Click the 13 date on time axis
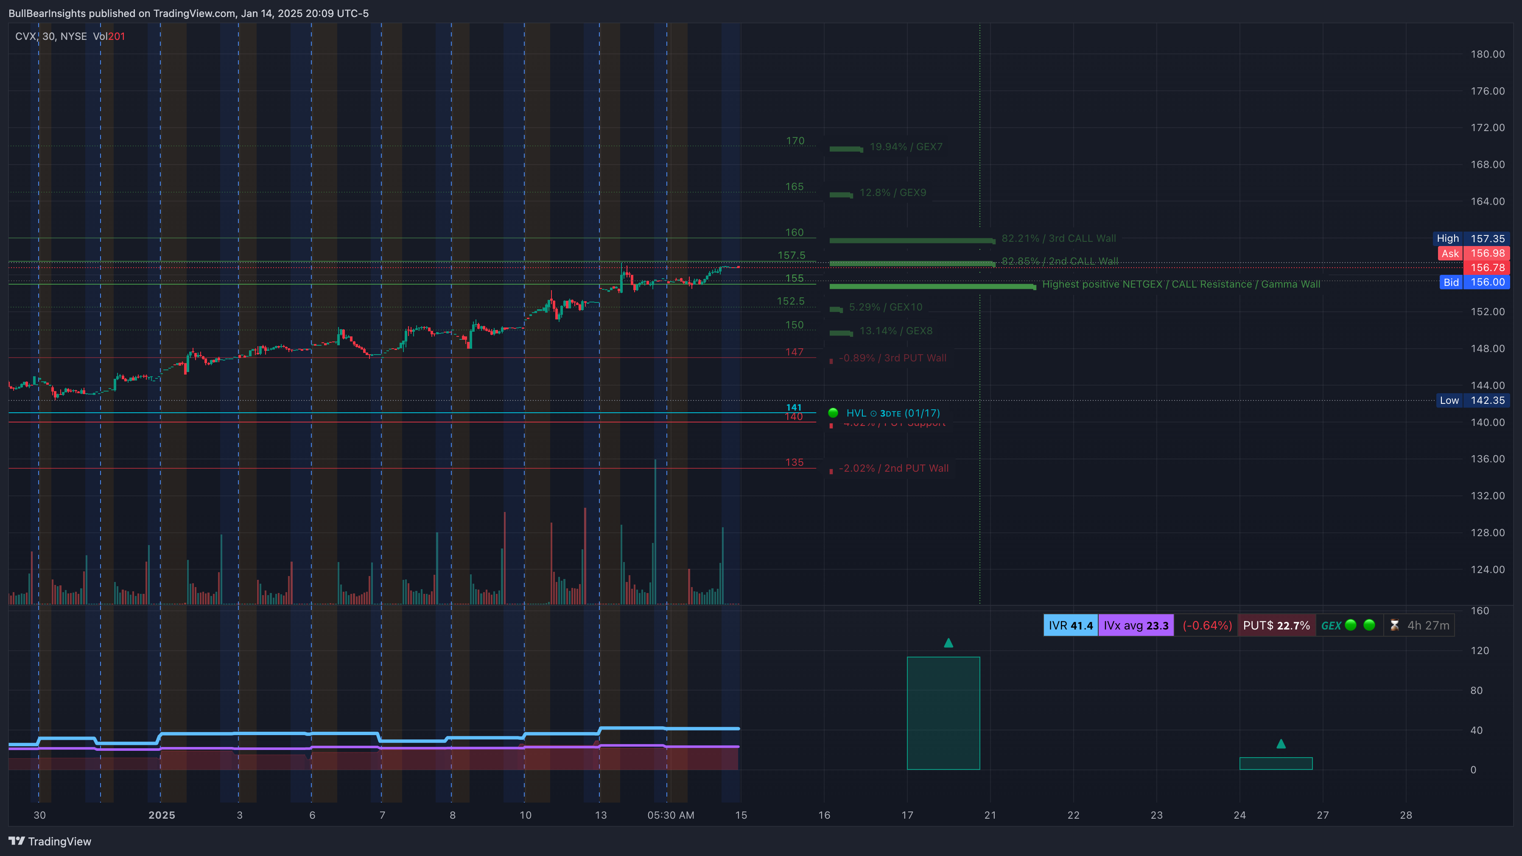Screen dimensions: 1522x856 [600, 815]
